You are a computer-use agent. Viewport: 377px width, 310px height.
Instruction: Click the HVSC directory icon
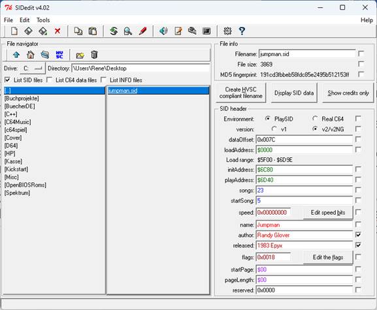point(59,55)
